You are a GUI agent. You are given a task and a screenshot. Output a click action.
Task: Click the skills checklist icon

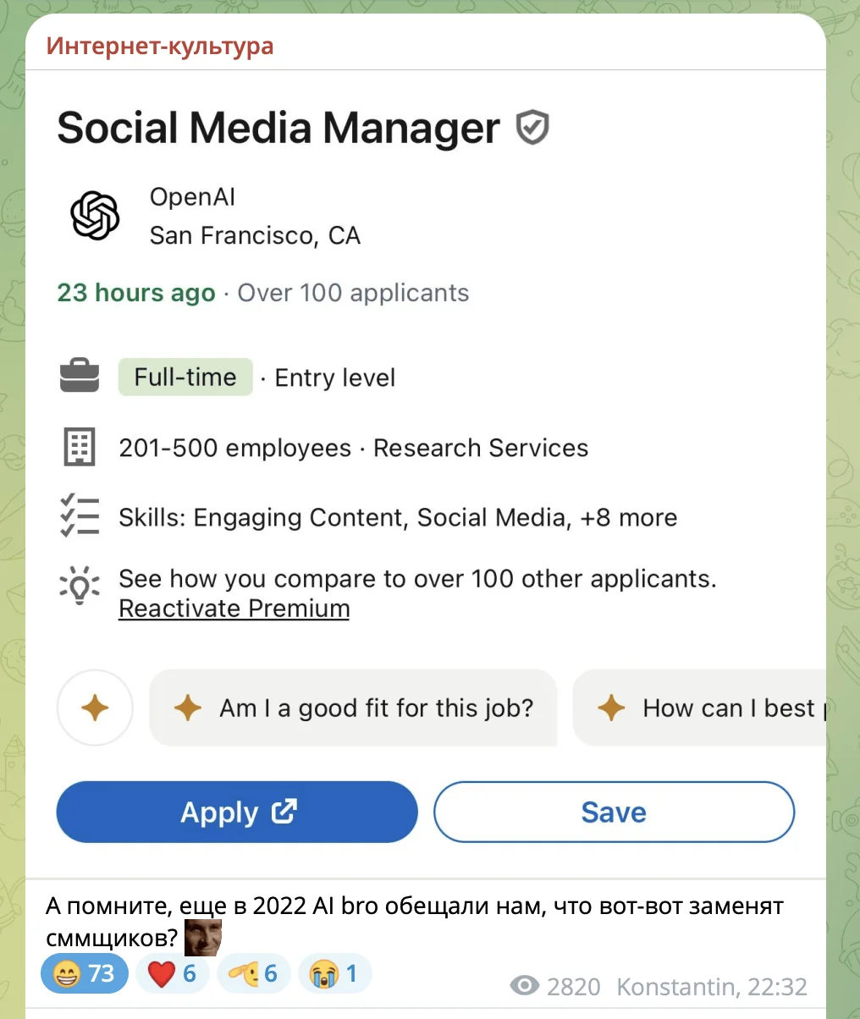pyautogui.click(x=80, y=515)
